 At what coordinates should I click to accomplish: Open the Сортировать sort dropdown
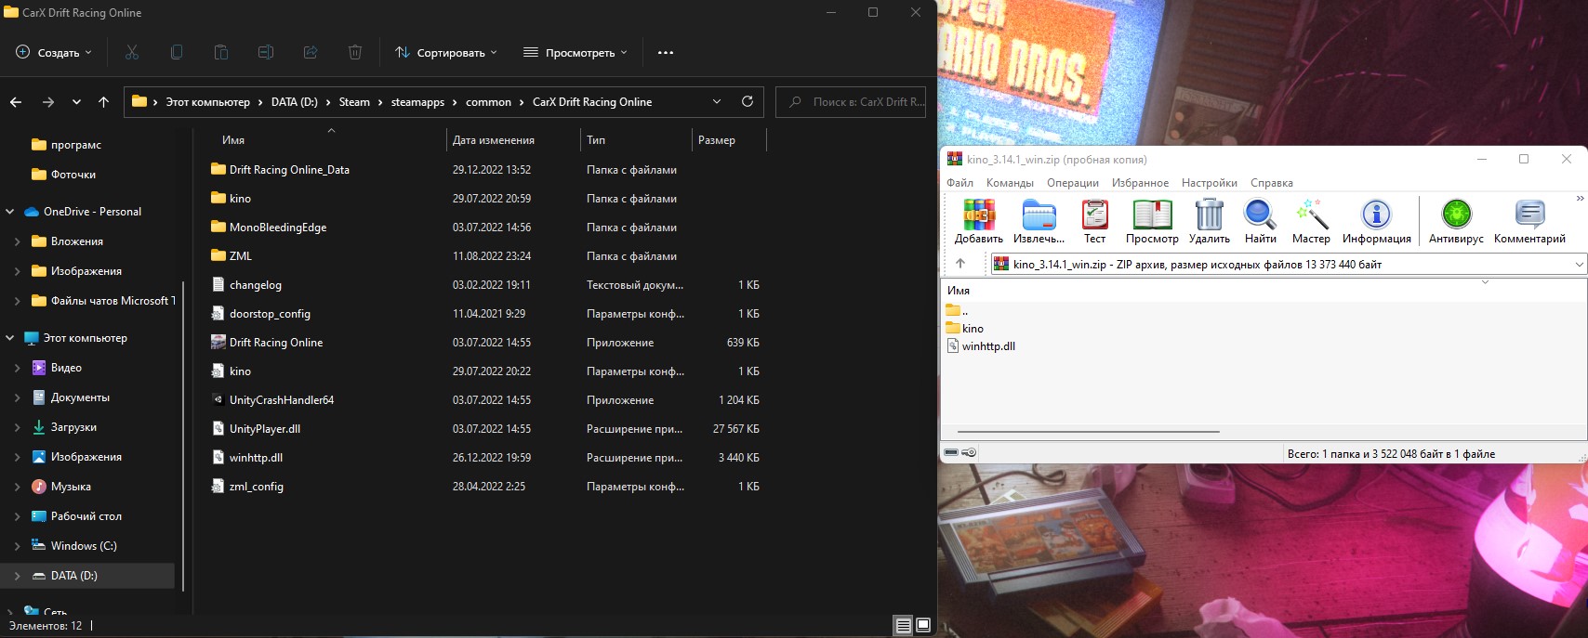(446, 53)
